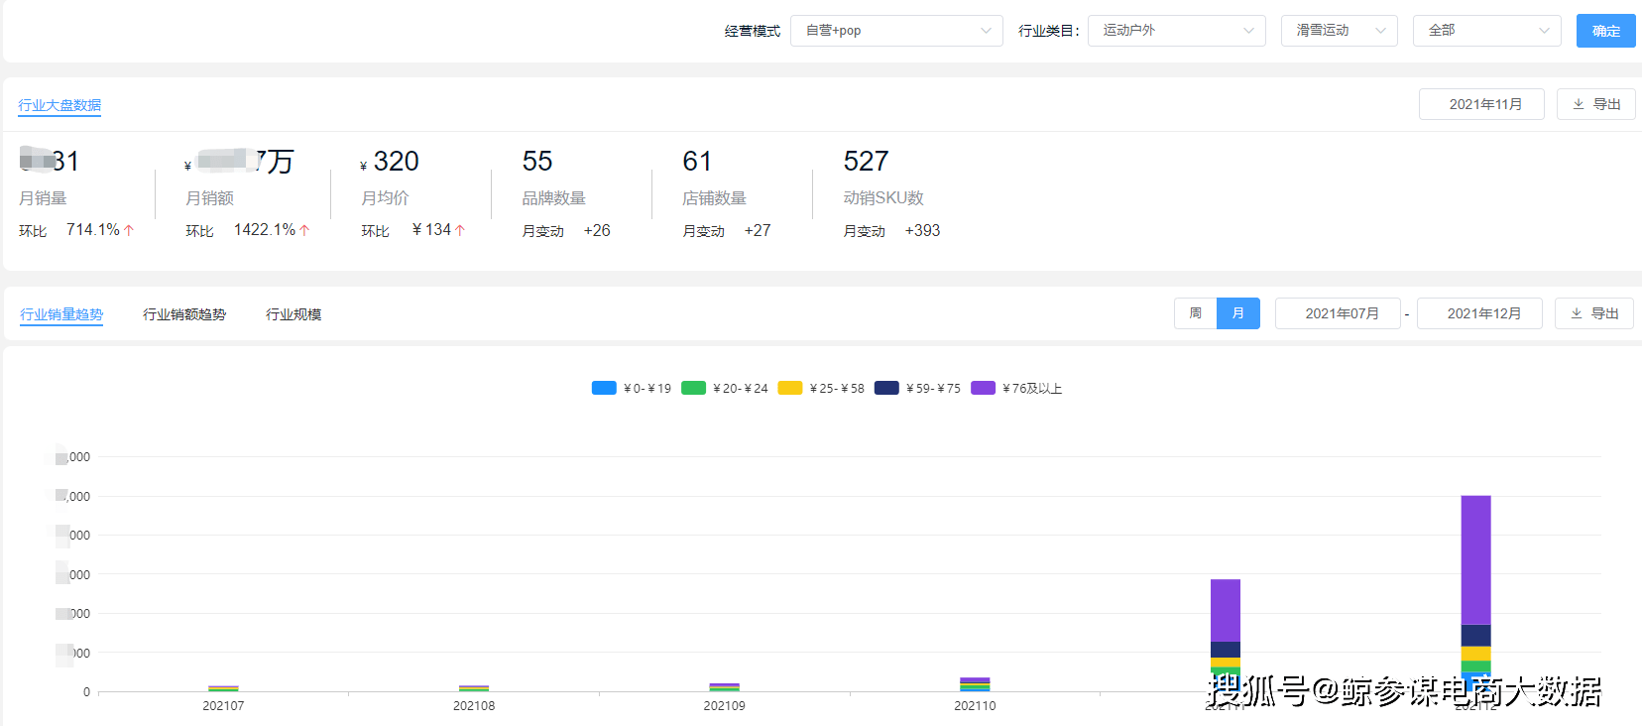Select the 行业销量趋势 tab
This screenshot has height=726, width=1642.
point(61,314)
